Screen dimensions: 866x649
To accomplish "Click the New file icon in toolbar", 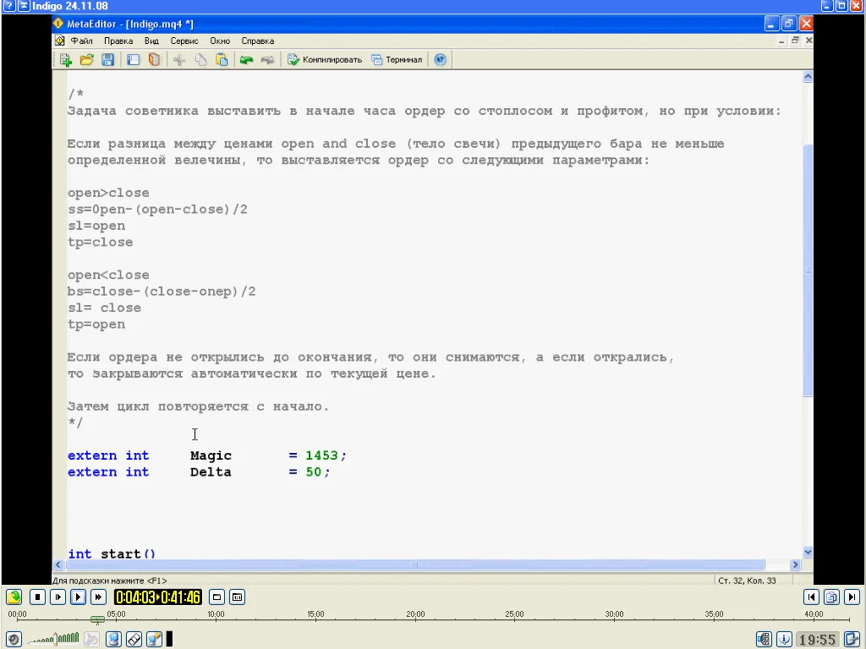I will point(65,60).
